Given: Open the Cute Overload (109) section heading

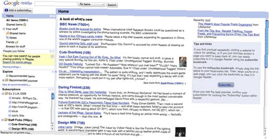Looking at the screenshot, I should (x=75, y=52).
